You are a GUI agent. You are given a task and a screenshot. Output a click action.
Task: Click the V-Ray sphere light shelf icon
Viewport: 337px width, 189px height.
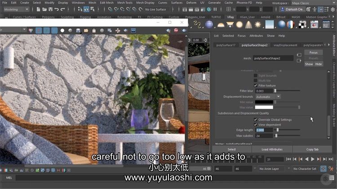[x=239, y=25]
